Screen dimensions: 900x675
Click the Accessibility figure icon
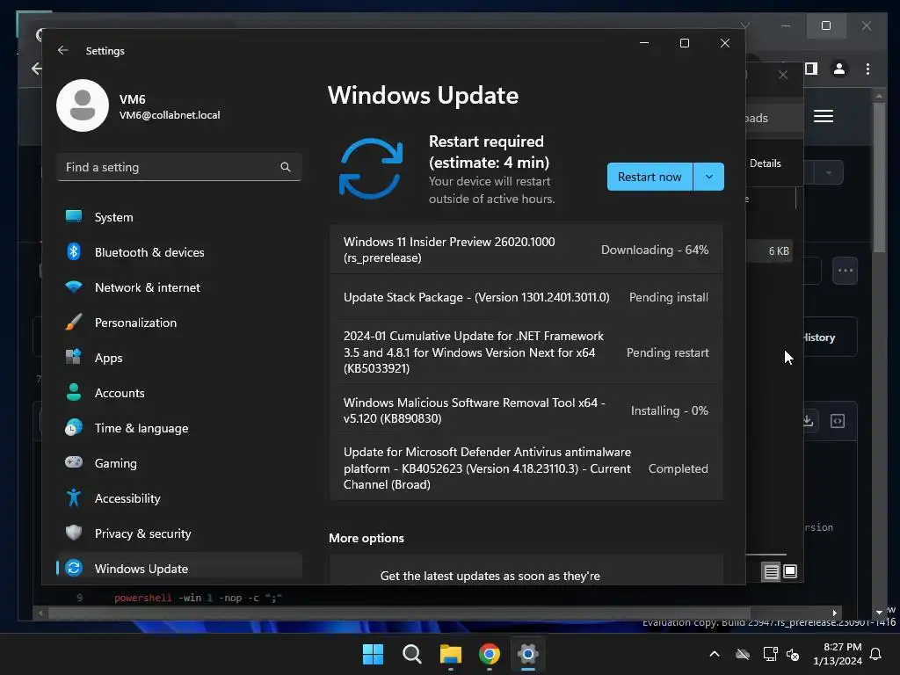click(74, 497)
